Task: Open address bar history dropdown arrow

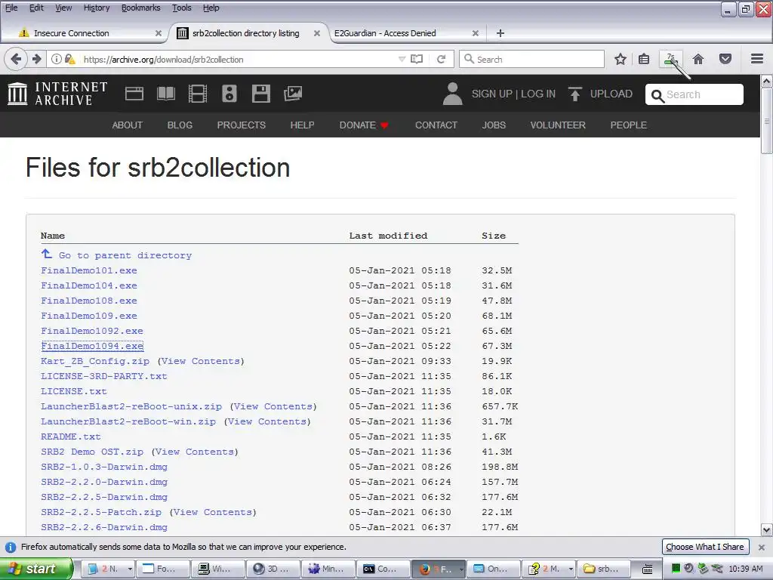Action: (x=402, y=59)
